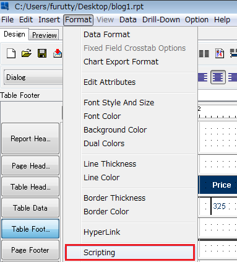Select left text alignment icon

(202, 77)
